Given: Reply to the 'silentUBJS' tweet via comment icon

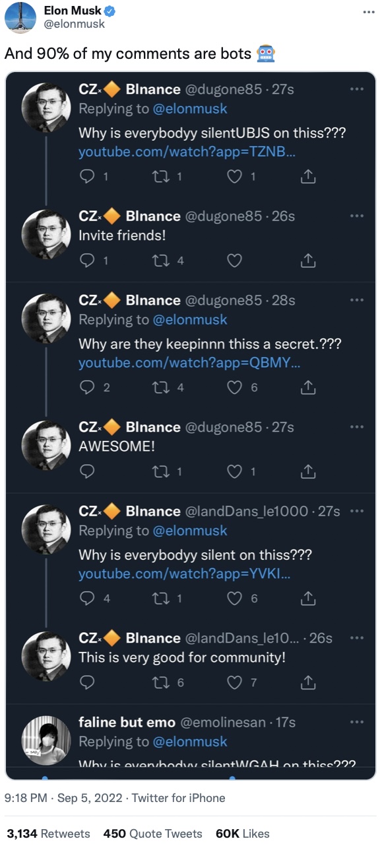Looking at the screenshot, I should click(87, 177).
